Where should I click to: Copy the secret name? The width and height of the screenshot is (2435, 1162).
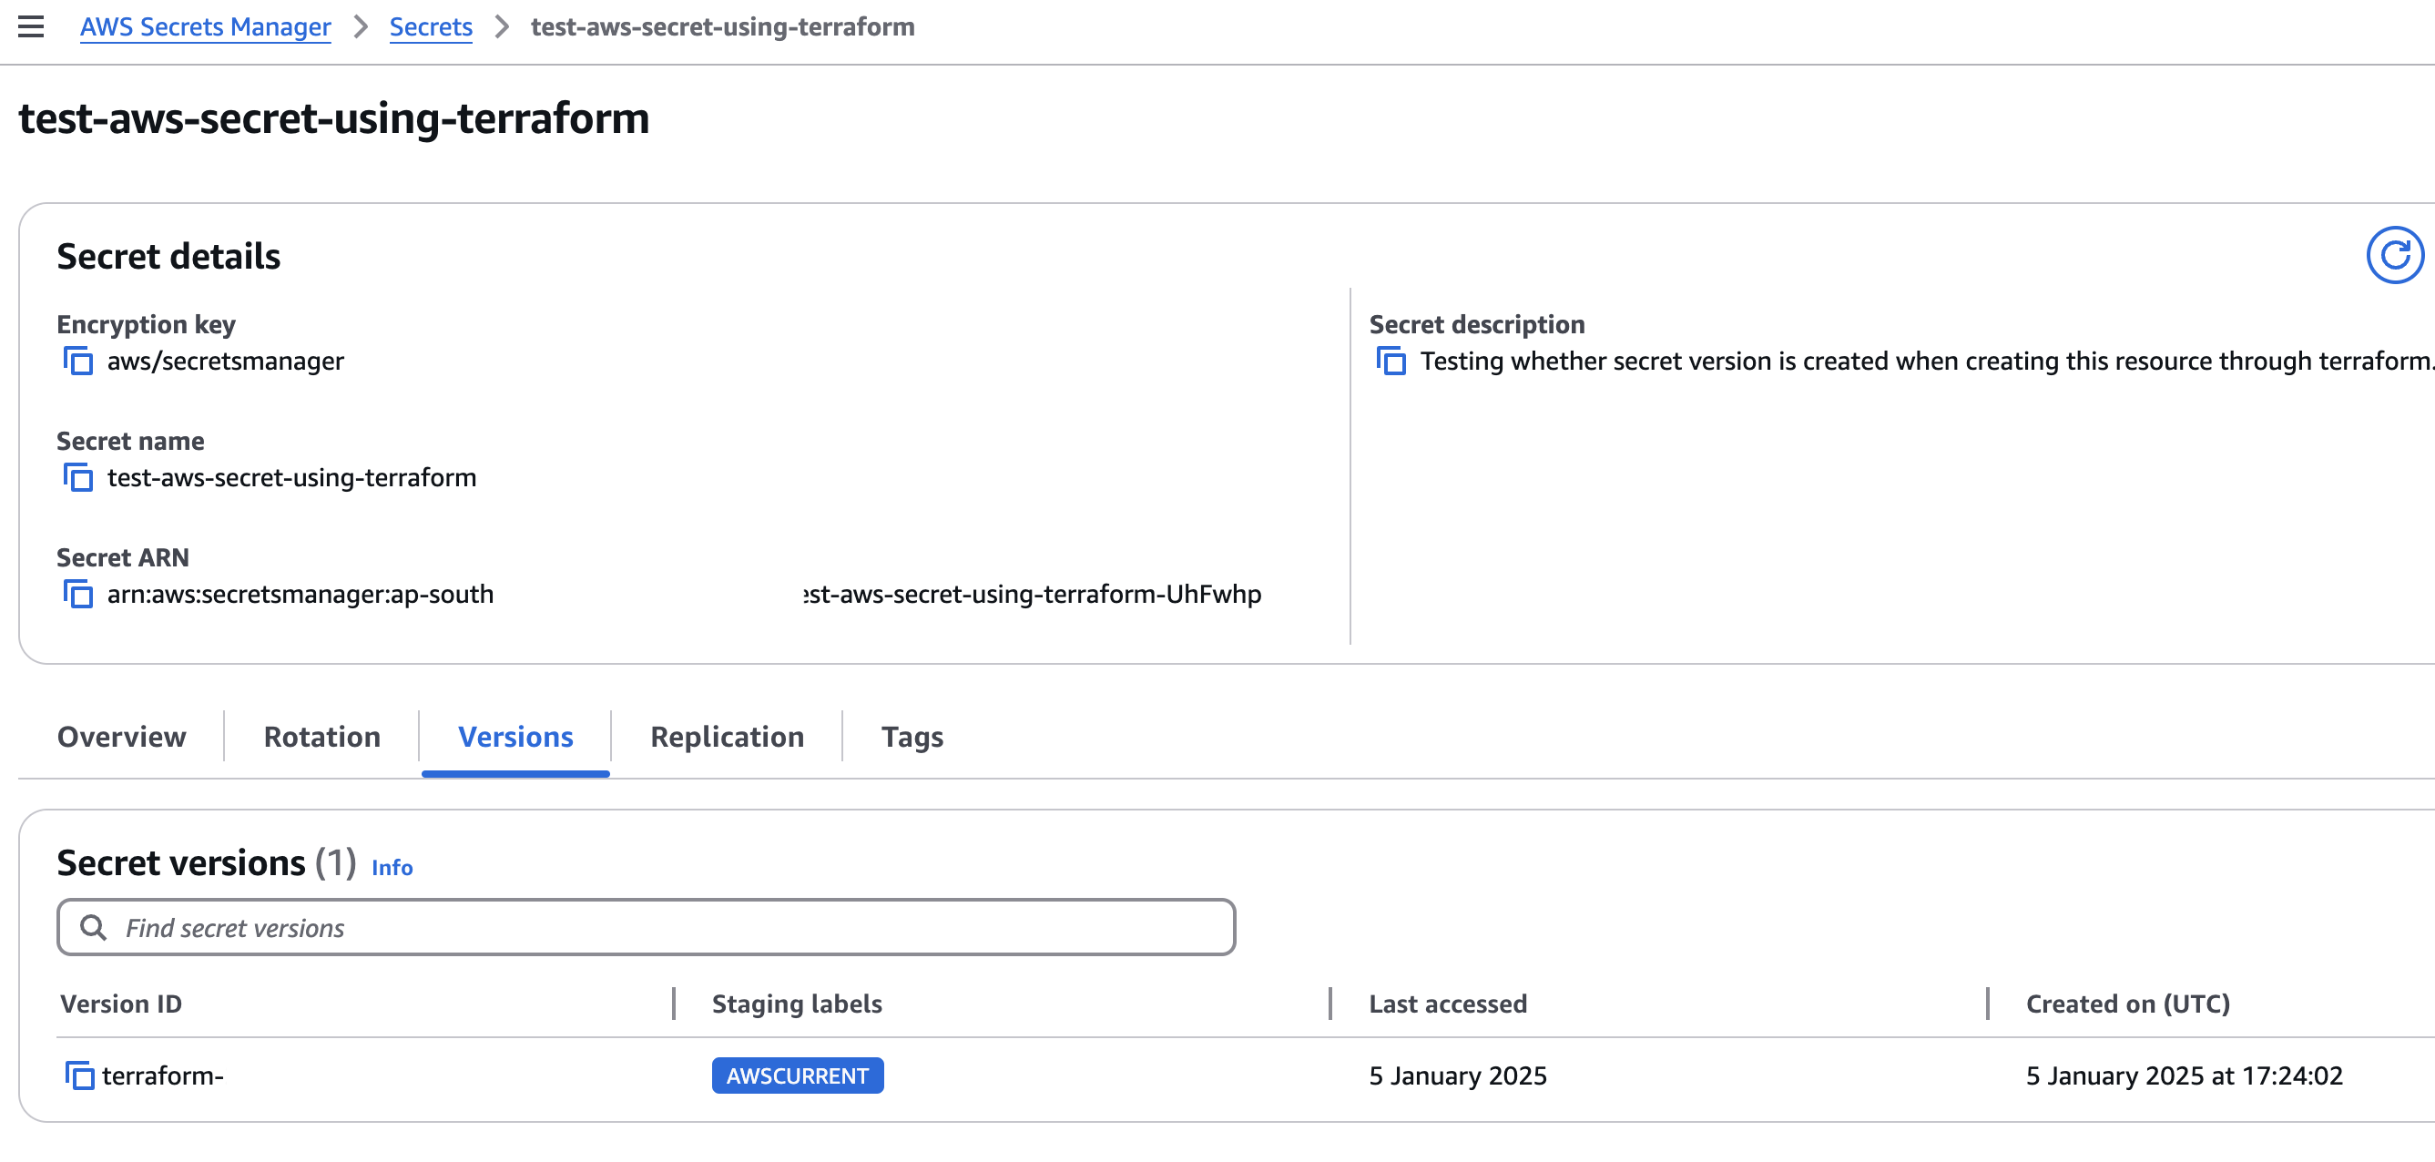pyautogui.click(x=78, y=477)
